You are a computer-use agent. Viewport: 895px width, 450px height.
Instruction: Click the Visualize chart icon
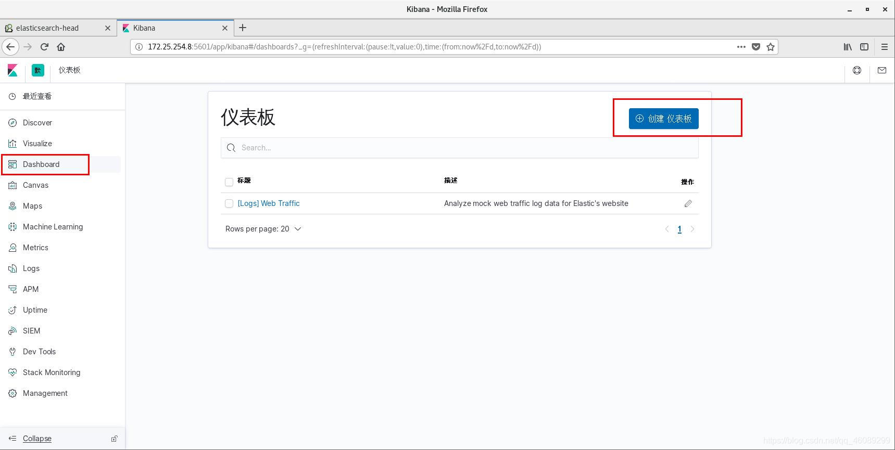click(x=12, y=144)
